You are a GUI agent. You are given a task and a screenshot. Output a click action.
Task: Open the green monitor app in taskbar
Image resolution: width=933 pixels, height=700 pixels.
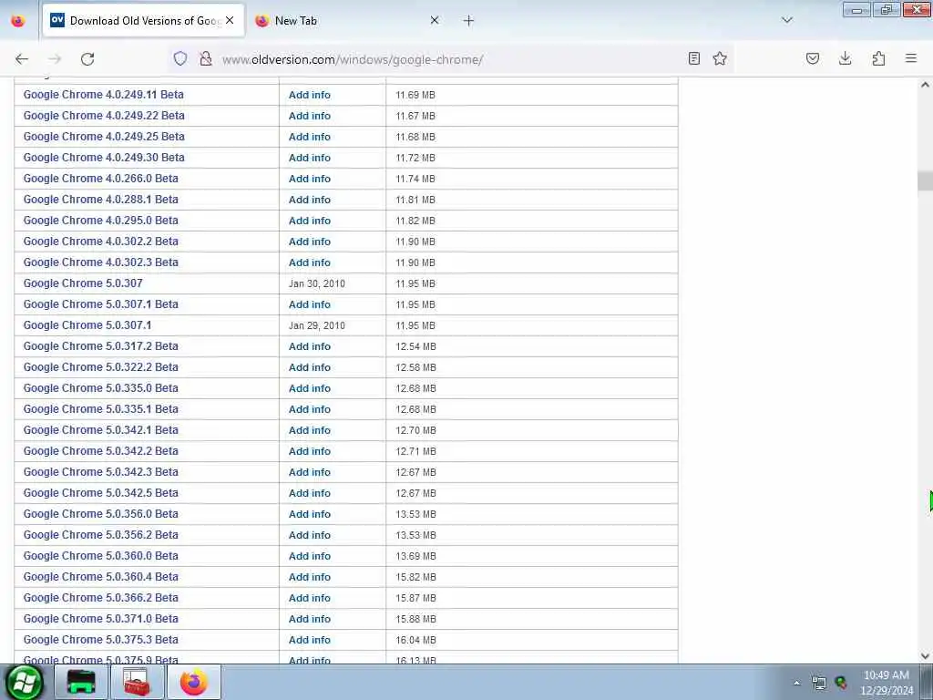[x=81, y=682]
